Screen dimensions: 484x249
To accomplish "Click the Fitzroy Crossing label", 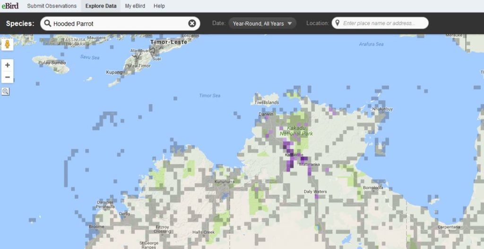I will 162,229.
